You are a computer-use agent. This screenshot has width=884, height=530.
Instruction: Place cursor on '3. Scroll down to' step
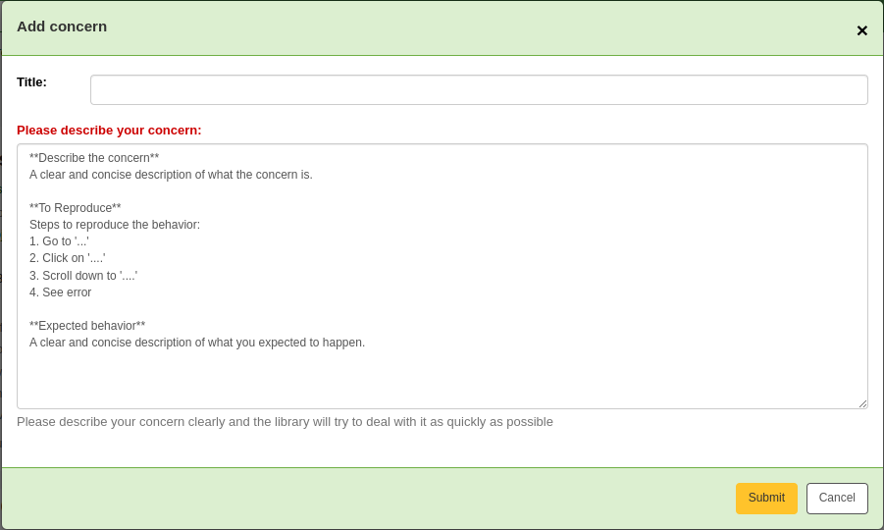(83, 276)
